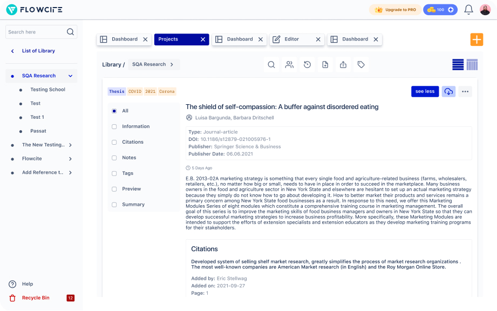497x311 pixels.
Task: Collapse the SQA Research library
Action: [x=70, y=76]
